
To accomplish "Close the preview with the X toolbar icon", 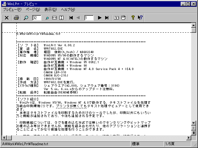I will (6, 18).
